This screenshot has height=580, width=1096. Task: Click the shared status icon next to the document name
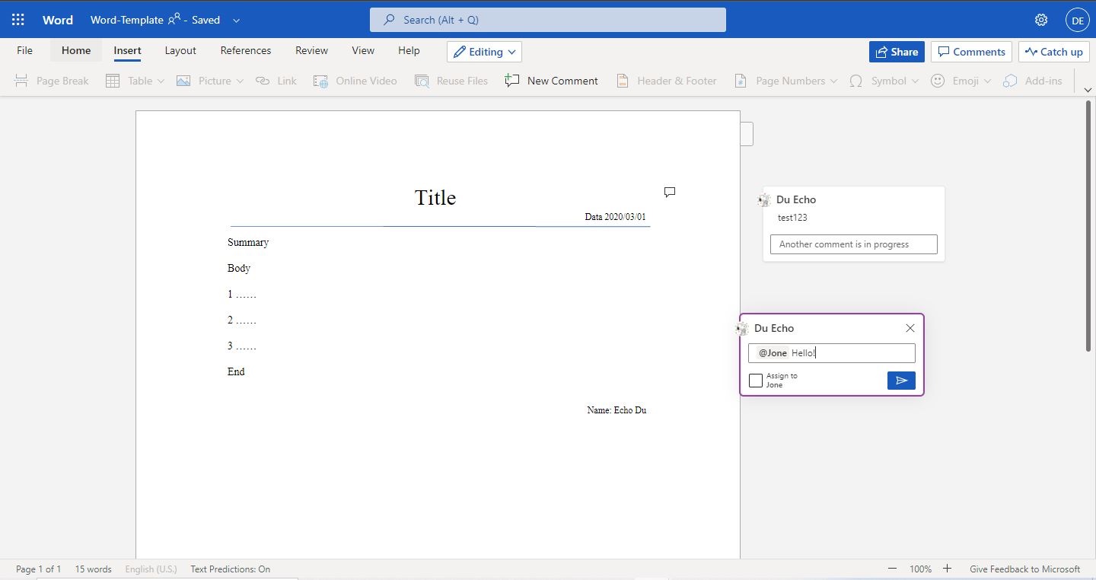[174, 20]
